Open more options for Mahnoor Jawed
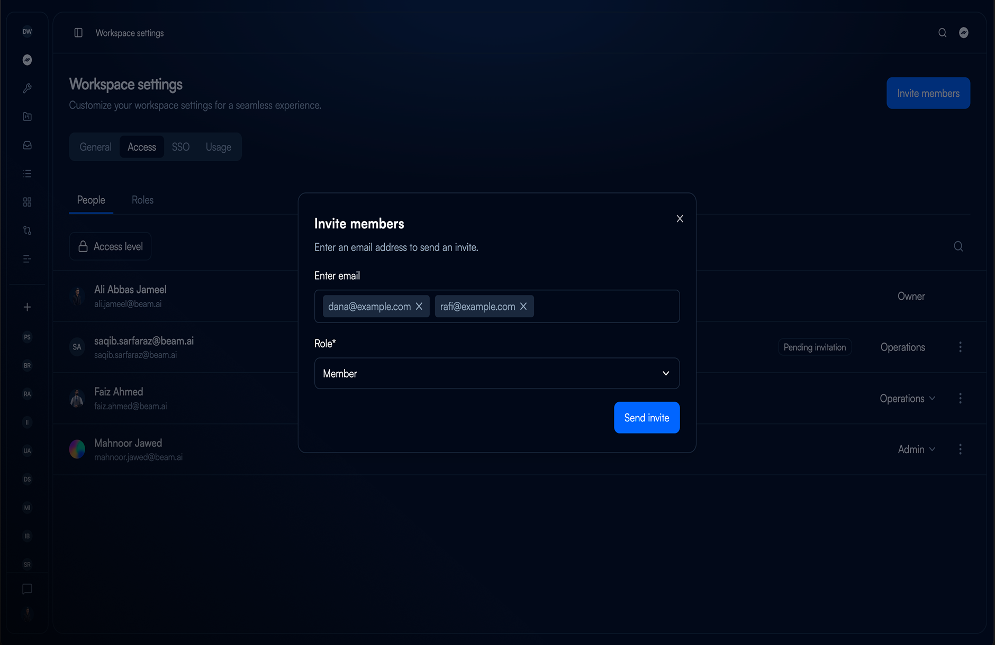 [960, 449]
